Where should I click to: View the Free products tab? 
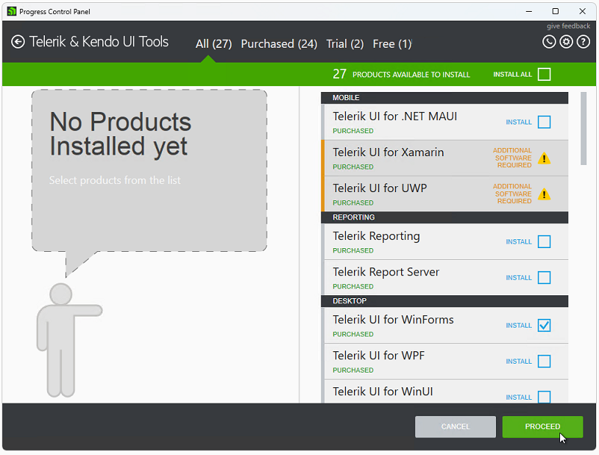pyautogui.click(x=391, y=43)
